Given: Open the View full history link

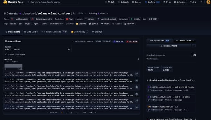Looking at the screenshot, I should click(152, 59).
